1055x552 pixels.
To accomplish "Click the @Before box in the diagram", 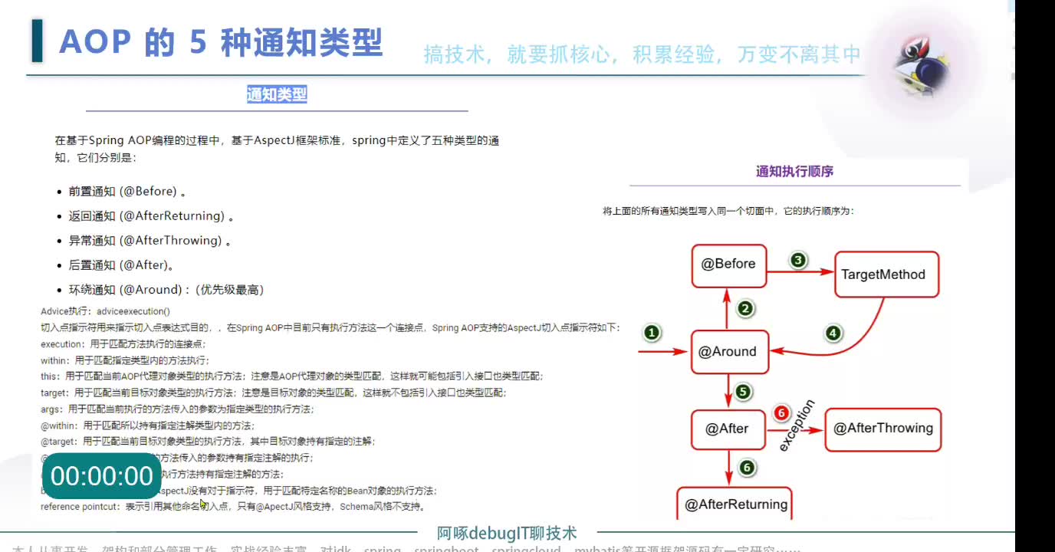I will point(728,266).
